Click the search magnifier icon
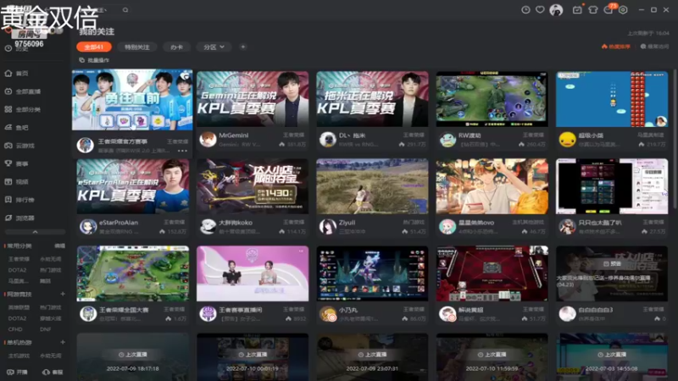 tap(125, 10)
